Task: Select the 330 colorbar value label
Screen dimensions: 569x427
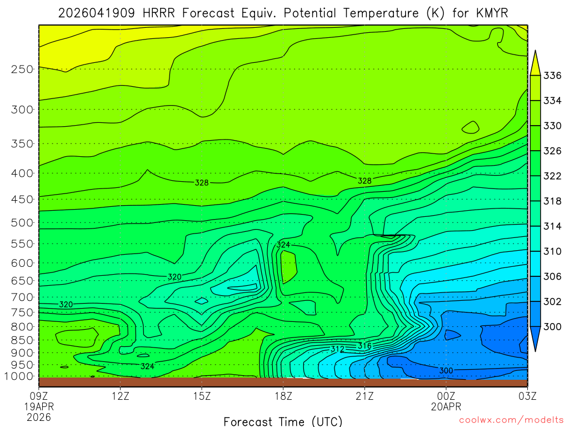Action: point(552,126)
